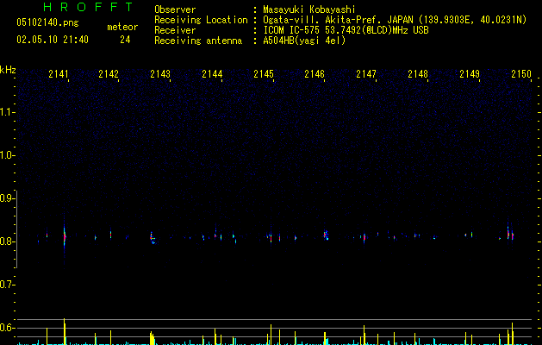Click the 0.8 kHz frequency axis label
542x345 pixels.
coord(7,241)
